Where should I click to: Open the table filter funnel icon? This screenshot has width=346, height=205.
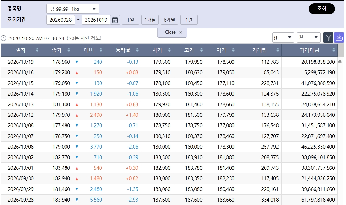click(x=328, y=37)
